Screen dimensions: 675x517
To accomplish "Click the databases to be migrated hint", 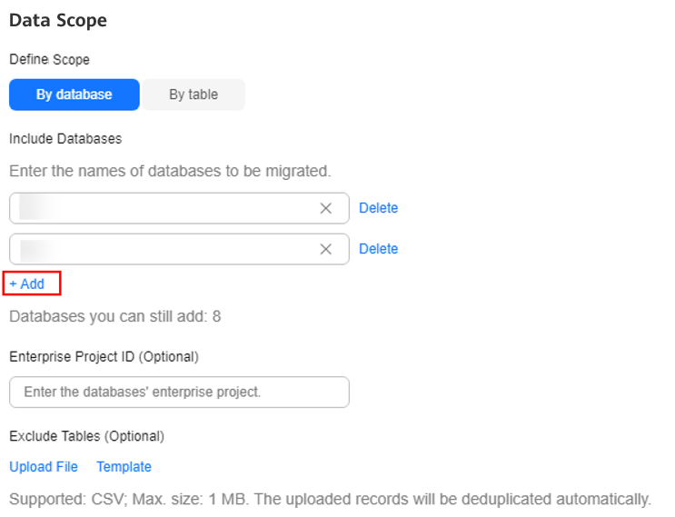I will [x=170, y=172].
